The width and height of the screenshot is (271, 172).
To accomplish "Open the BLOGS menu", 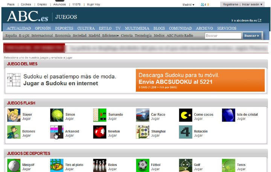I will pos(159,28).
